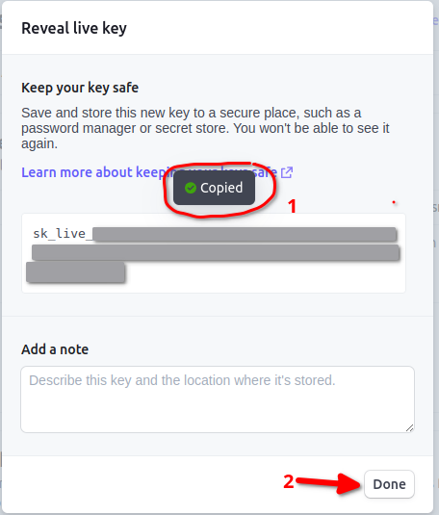This screenshot has height=515, width=439.
Task: Click the second redacted line of the key
Action: (216, 252)
